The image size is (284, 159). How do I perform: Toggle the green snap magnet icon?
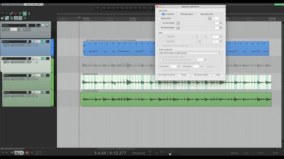[x=25, y=18]
